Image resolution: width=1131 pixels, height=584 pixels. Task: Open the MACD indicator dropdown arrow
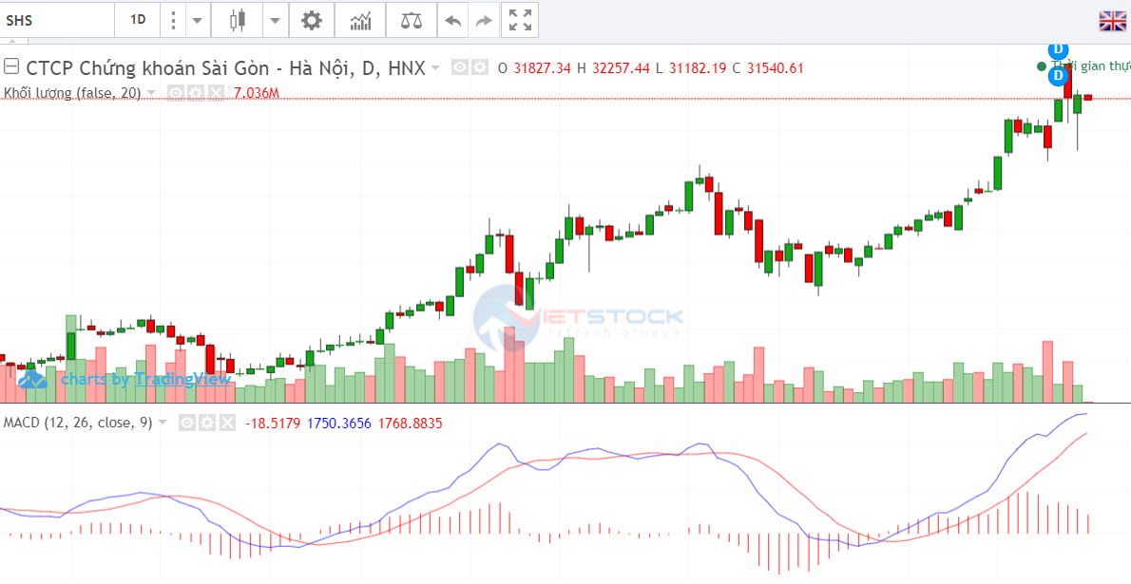click(x=163, y=423)
